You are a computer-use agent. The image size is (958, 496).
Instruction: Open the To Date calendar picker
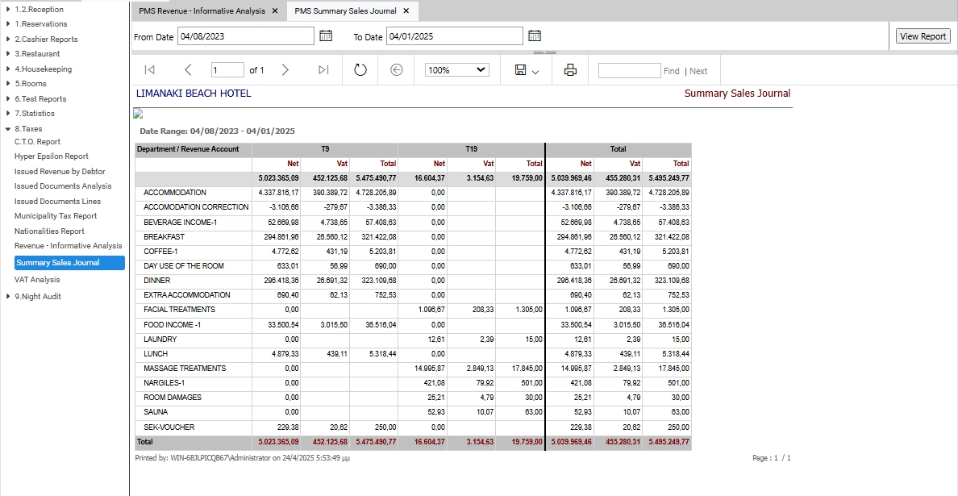pyautogui.click(x=535, y=36)
